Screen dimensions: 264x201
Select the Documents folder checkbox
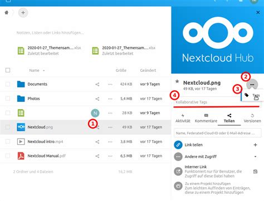pyautogui.click(x=8, y=84)
